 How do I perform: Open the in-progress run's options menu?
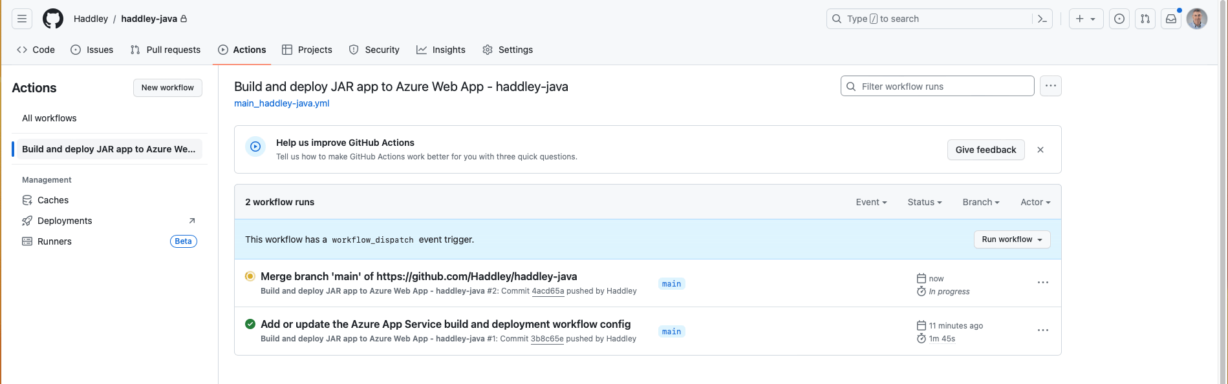click(x=1043, y=283)
